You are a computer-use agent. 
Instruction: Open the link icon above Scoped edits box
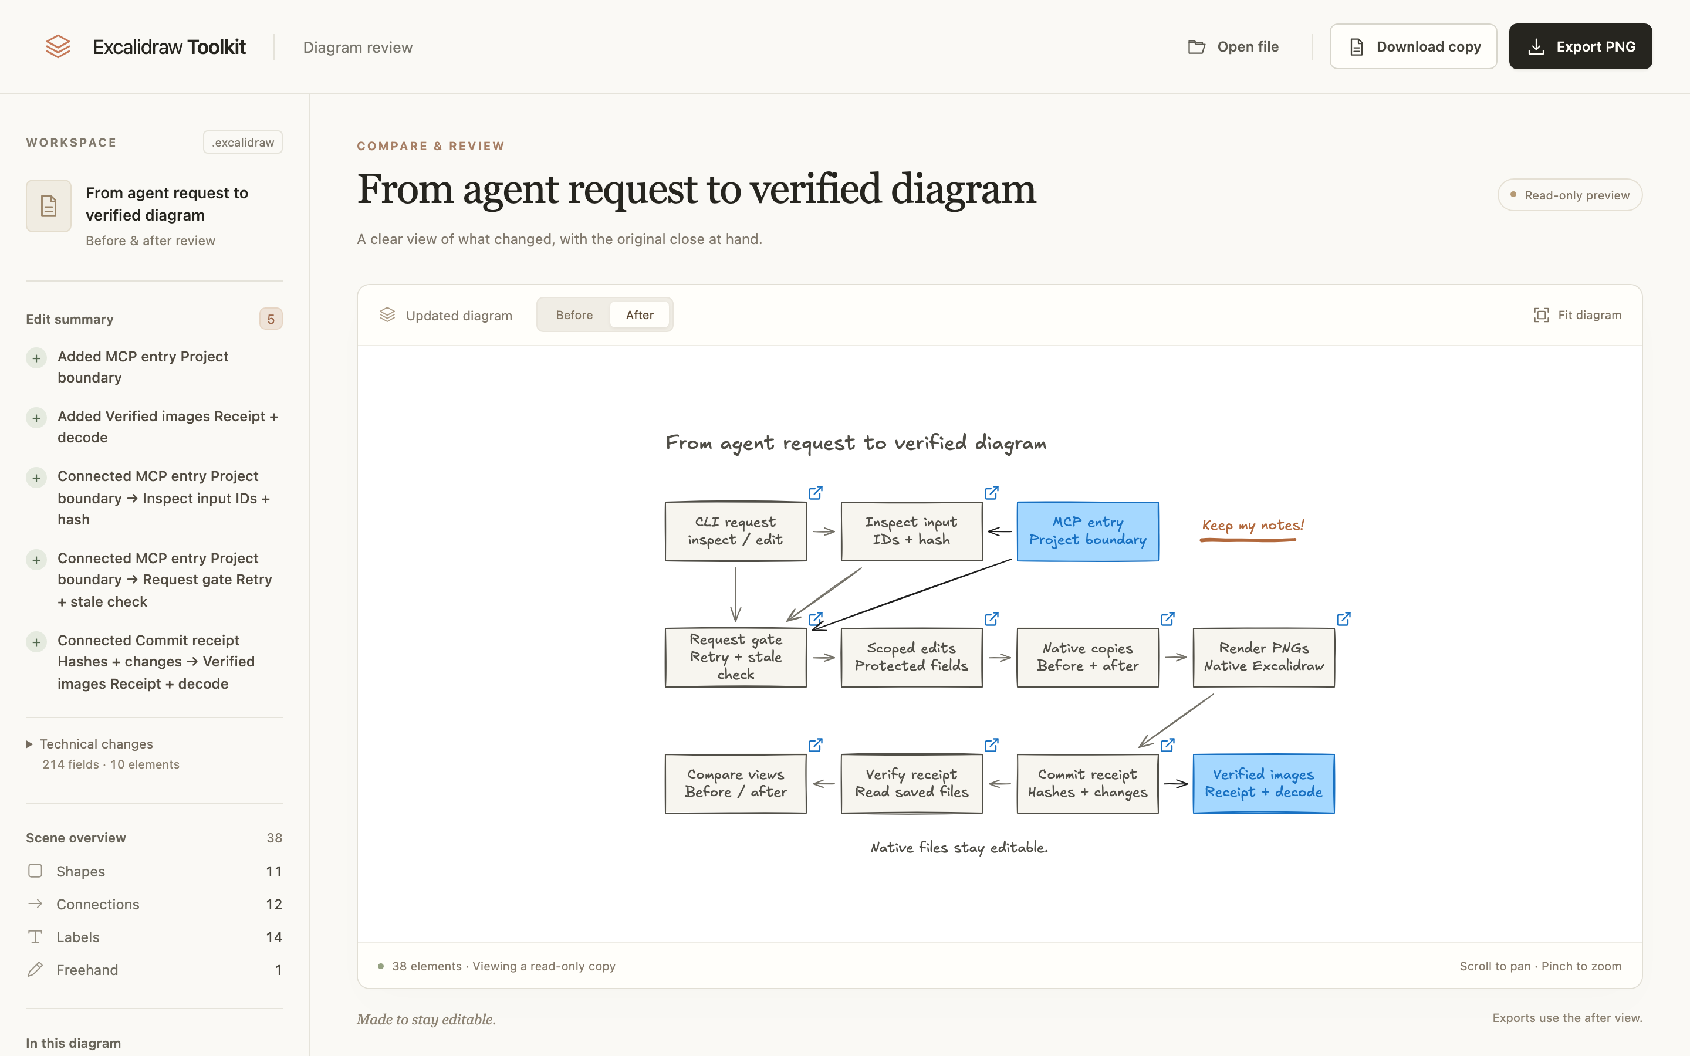(x=991, y=620)
